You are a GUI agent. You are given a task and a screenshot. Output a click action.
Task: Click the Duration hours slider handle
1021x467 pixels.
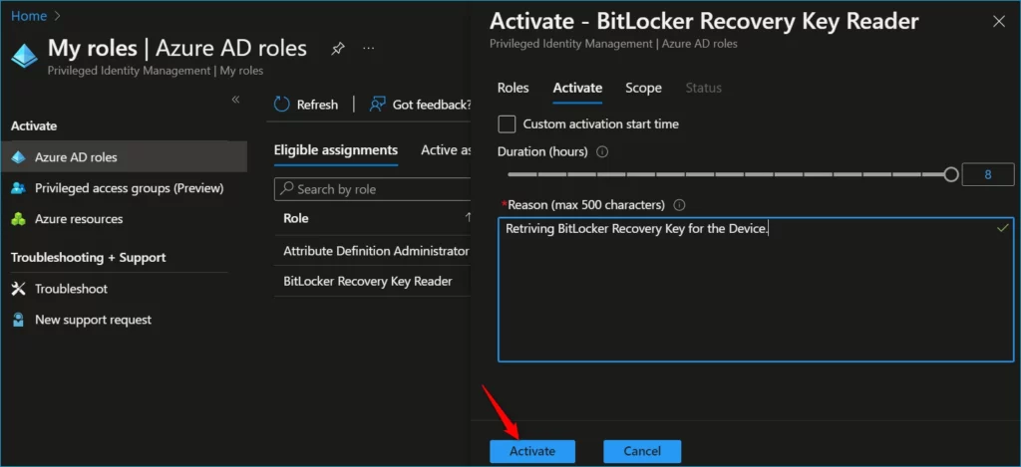tap(950, 174)
